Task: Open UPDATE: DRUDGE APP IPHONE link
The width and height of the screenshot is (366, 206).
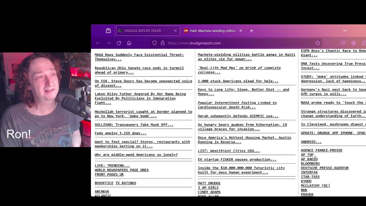Action: tap(333, 133)
